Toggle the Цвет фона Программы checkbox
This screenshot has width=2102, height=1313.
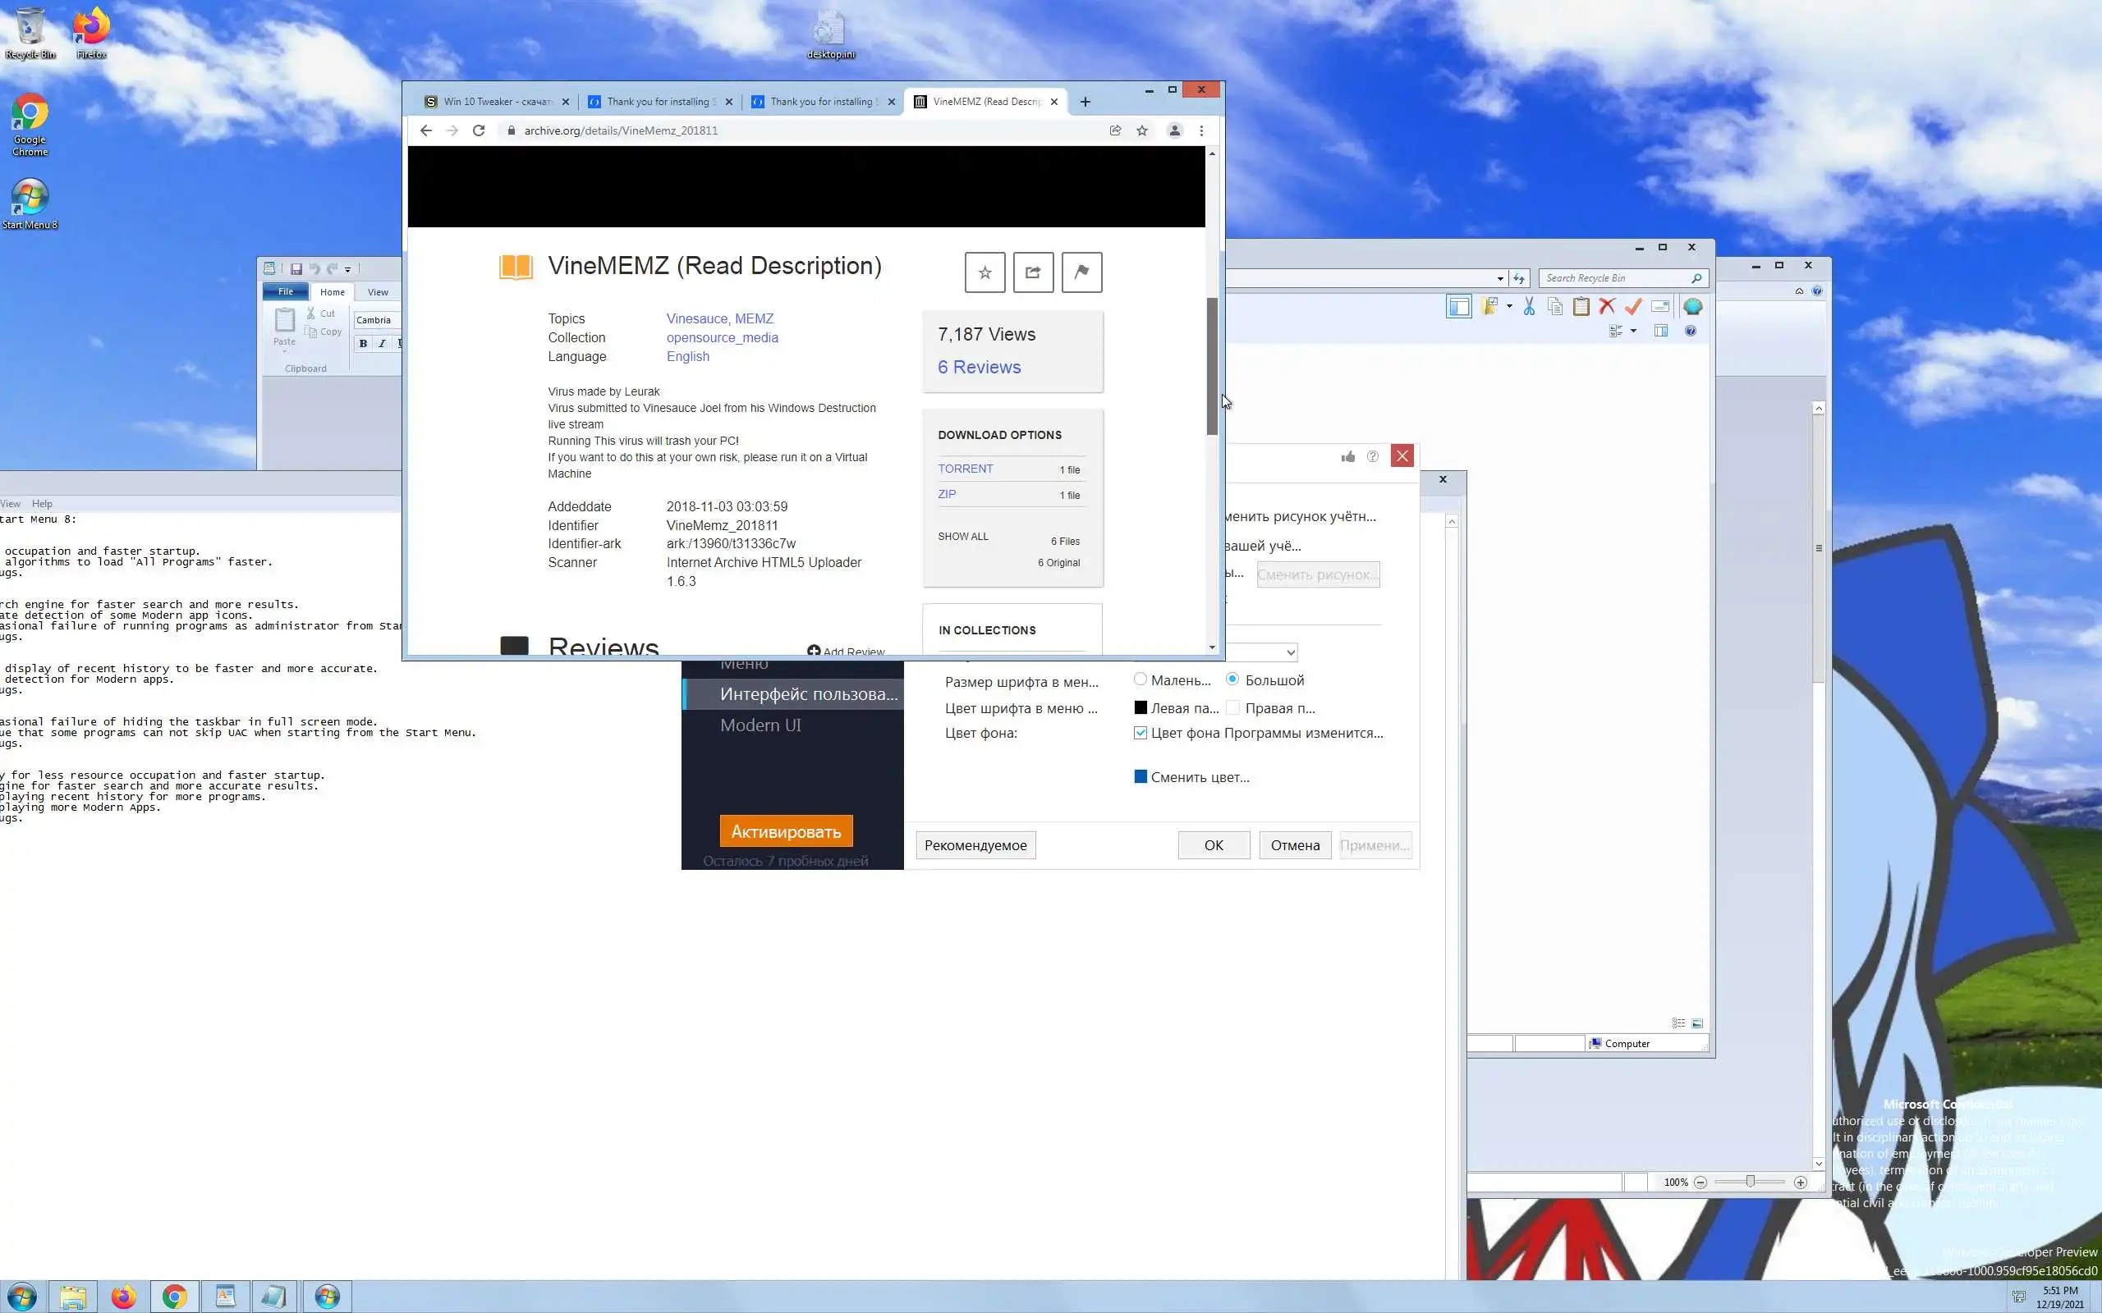1140,733
